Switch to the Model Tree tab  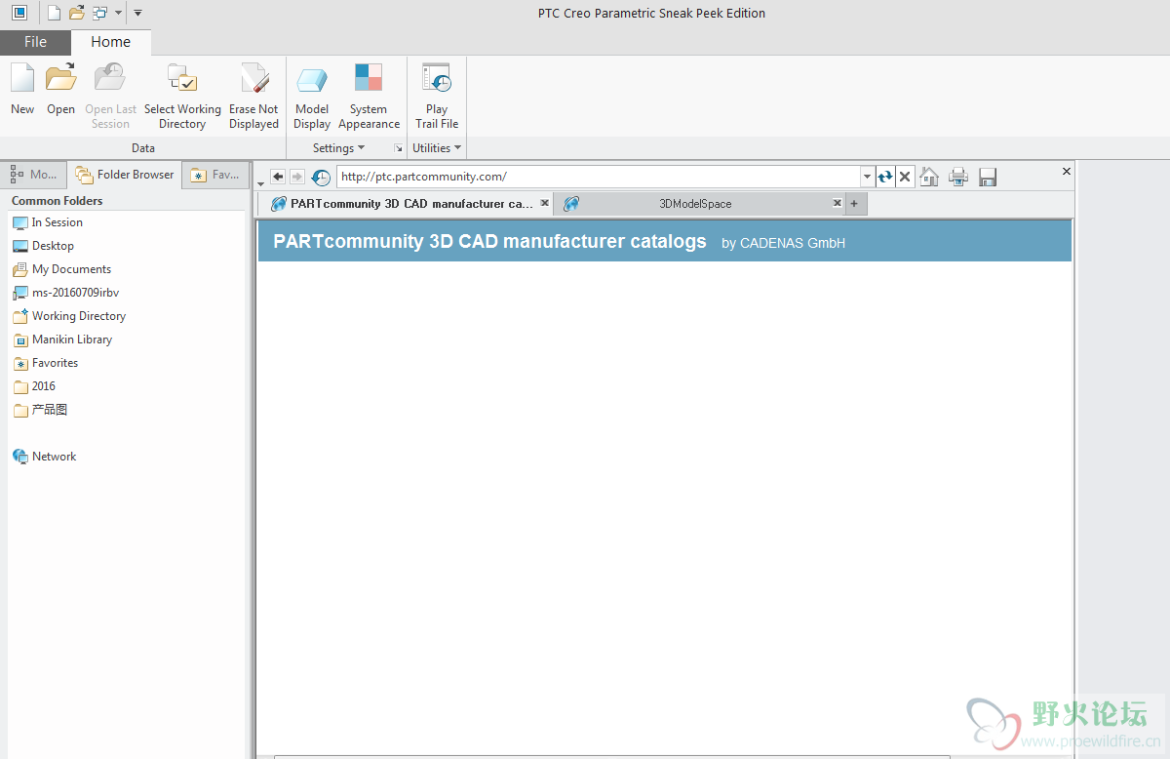click(x=34, y=175)
